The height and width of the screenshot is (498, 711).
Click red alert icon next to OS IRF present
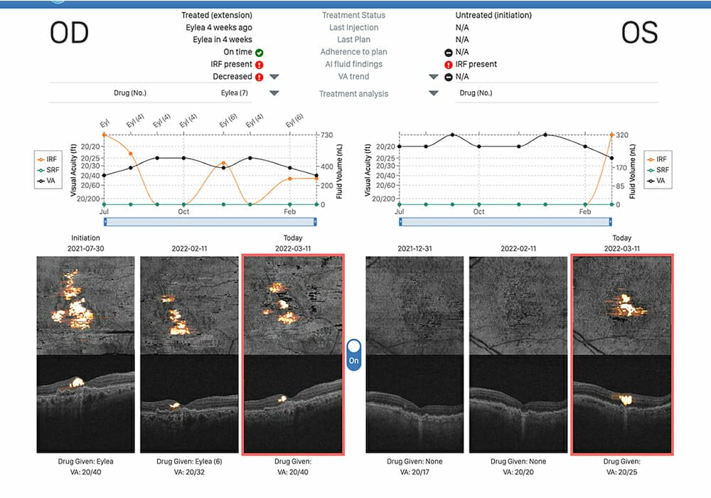[x=448, y=64]
